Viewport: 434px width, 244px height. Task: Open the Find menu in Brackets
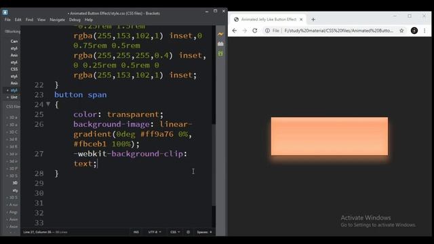(x=29, y=20)
